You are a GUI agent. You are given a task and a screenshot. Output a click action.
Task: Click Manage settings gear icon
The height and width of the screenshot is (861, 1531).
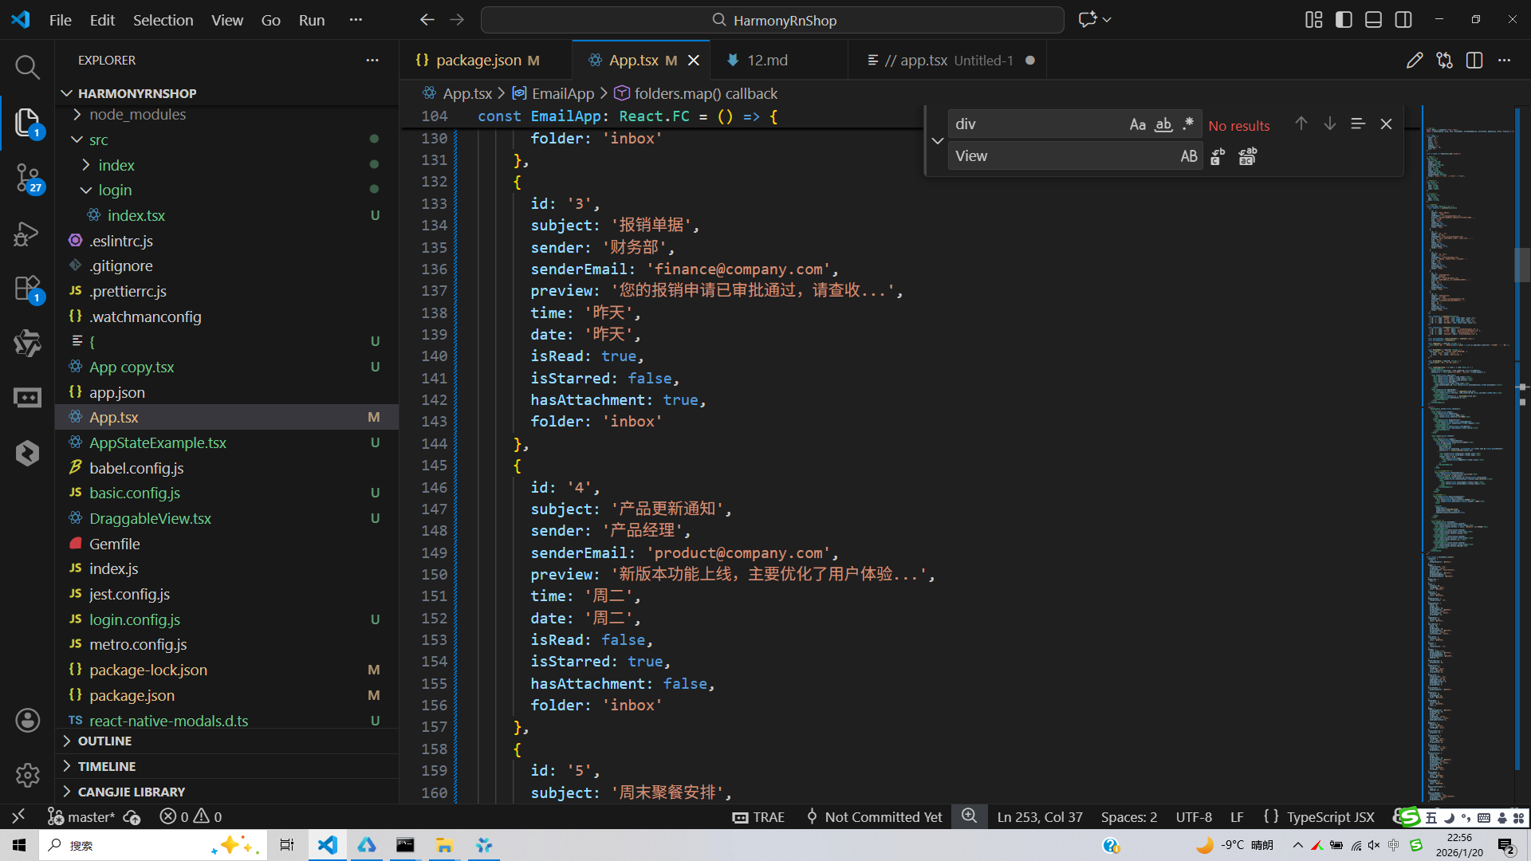[27, 775]
